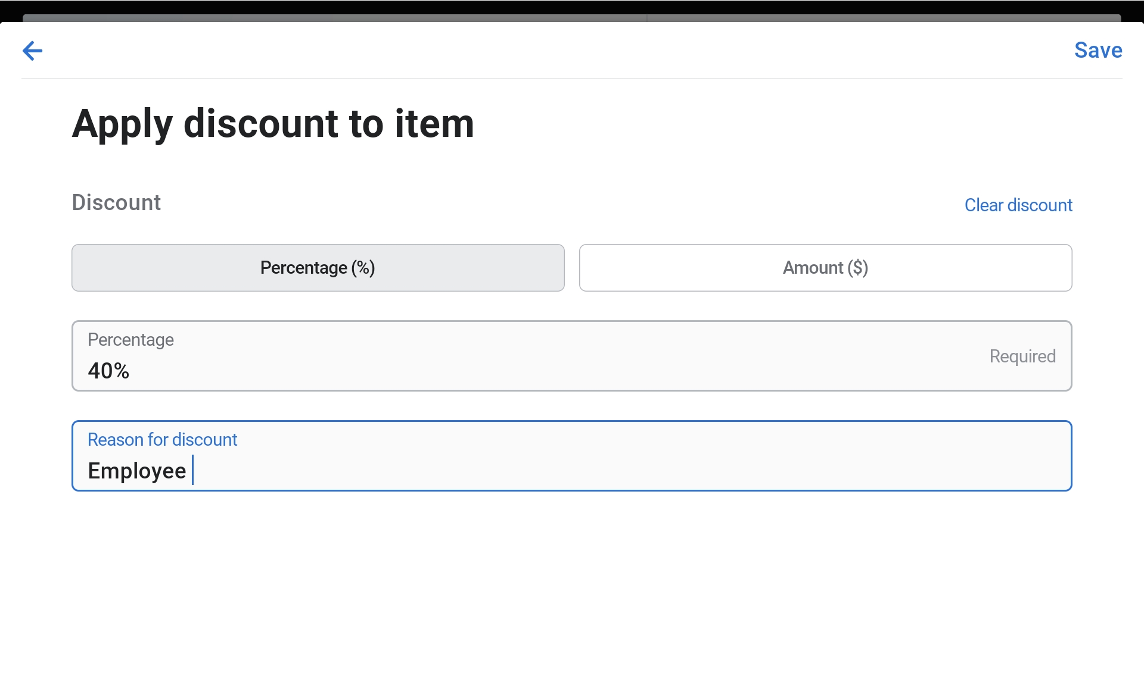Screen dimensions: 1144x679
Task: Switch to Percentage (%) discount type
Action: pos(318,268)
